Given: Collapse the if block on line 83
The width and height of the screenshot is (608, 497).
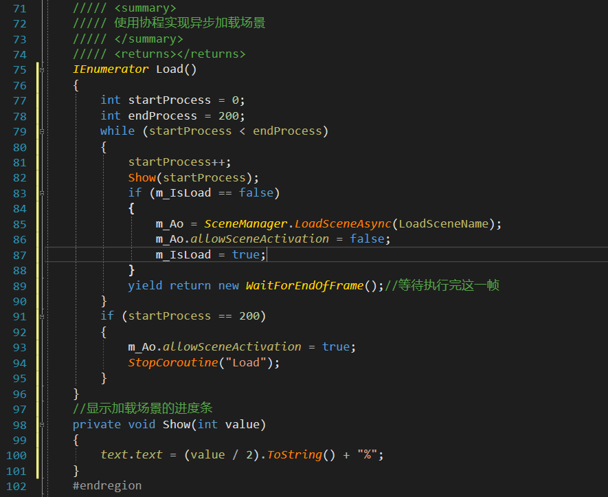Looking at the screenshot, I should point(43,192).
